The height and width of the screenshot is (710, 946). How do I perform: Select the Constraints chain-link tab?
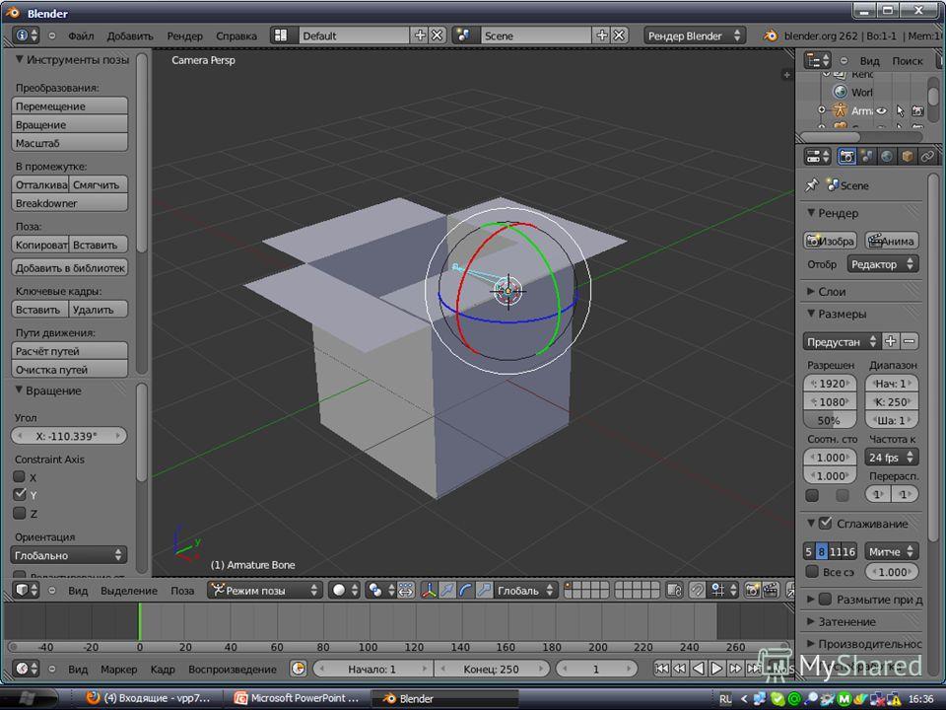926,157
